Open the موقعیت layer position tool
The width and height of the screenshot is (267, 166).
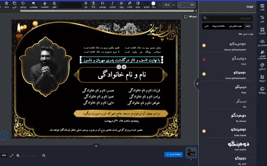pos(33,5)
